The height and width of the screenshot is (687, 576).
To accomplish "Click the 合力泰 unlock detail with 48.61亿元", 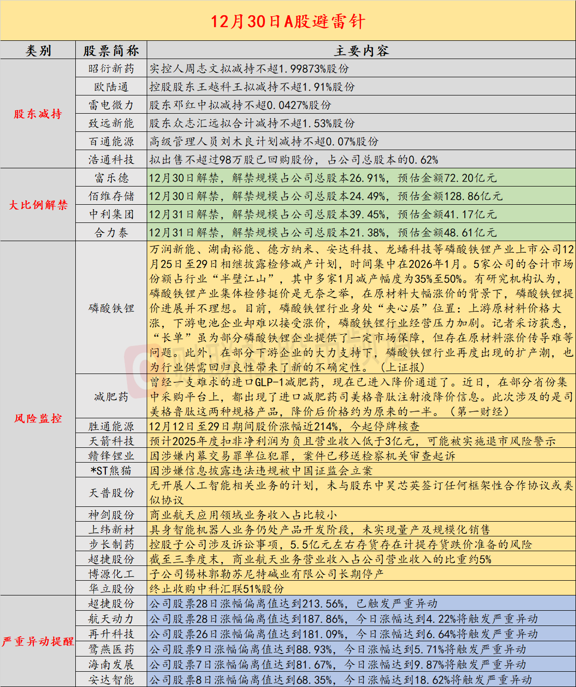I will coord(323,232).
